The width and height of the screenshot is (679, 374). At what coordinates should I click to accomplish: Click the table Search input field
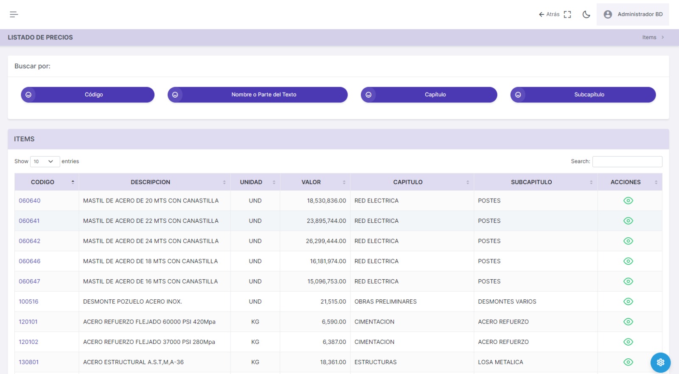[627, 161]
